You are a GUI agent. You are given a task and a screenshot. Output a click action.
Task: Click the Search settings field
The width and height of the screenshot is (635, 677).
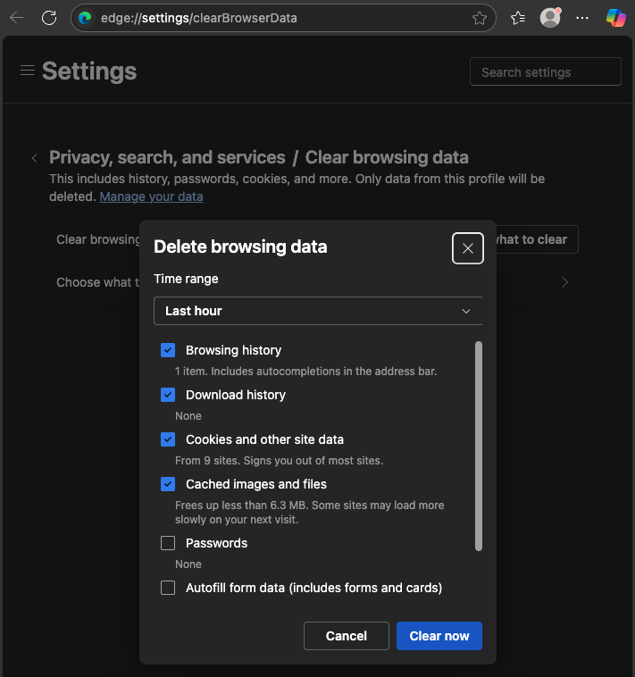545,72
